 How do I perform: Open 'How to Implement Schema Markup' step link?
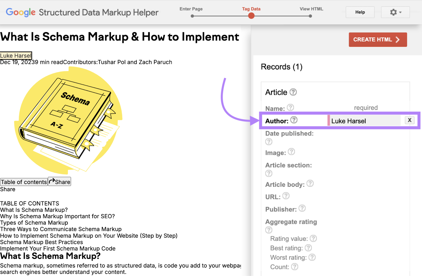click(x=89, y=235)
